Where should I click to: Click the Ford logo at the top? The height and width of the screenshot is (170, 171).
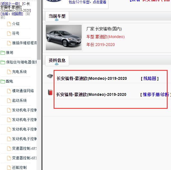(54, 1)
